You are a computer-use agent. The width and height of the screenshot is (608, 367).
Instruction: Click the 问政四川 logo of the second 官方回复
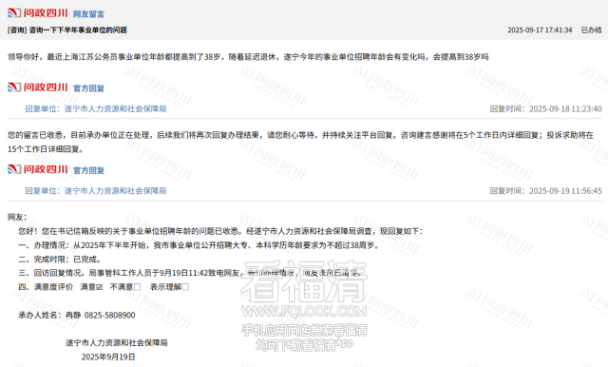38,169
